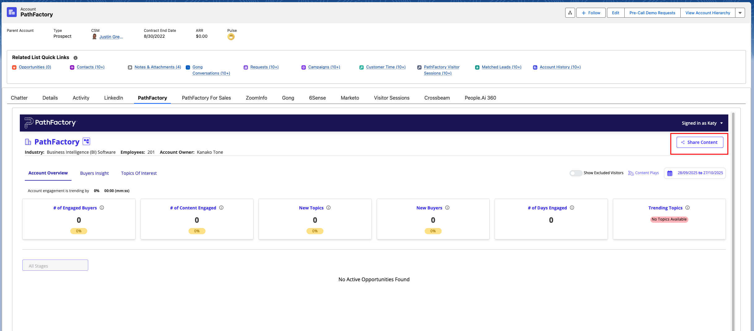Select the Account Overview tab
The width and height of the screenshot is (754, 331).
pos(48,173)
